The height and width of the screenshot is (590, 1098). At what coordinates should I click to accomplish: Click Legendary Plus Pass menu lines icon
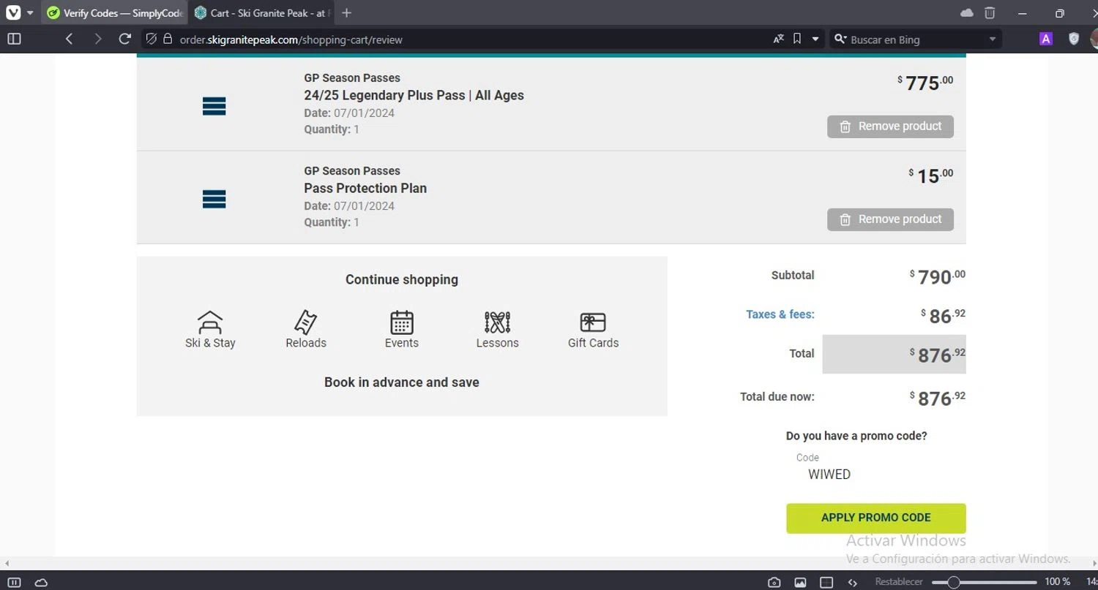(214, 107)
